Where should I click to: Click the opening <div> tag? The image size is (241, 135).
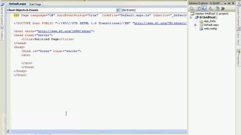click(x=26, y=55)
